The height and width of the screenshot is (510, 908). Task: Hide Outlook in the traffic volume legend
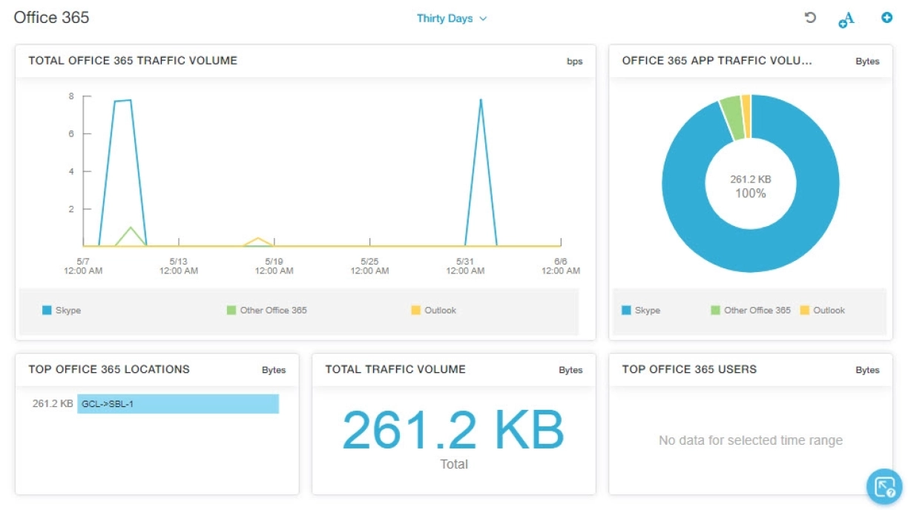click(438, 310)
